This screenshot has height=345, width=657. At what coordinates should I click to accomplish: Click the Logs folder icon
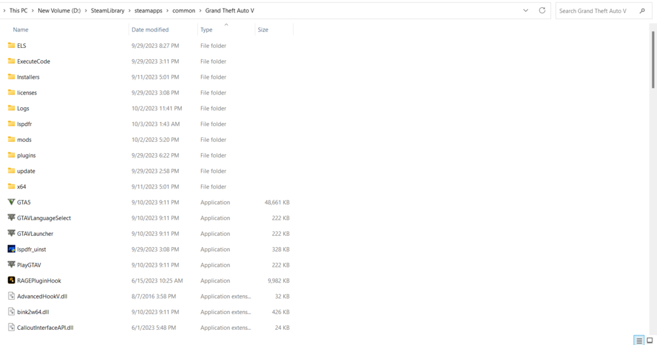point(11,108)
